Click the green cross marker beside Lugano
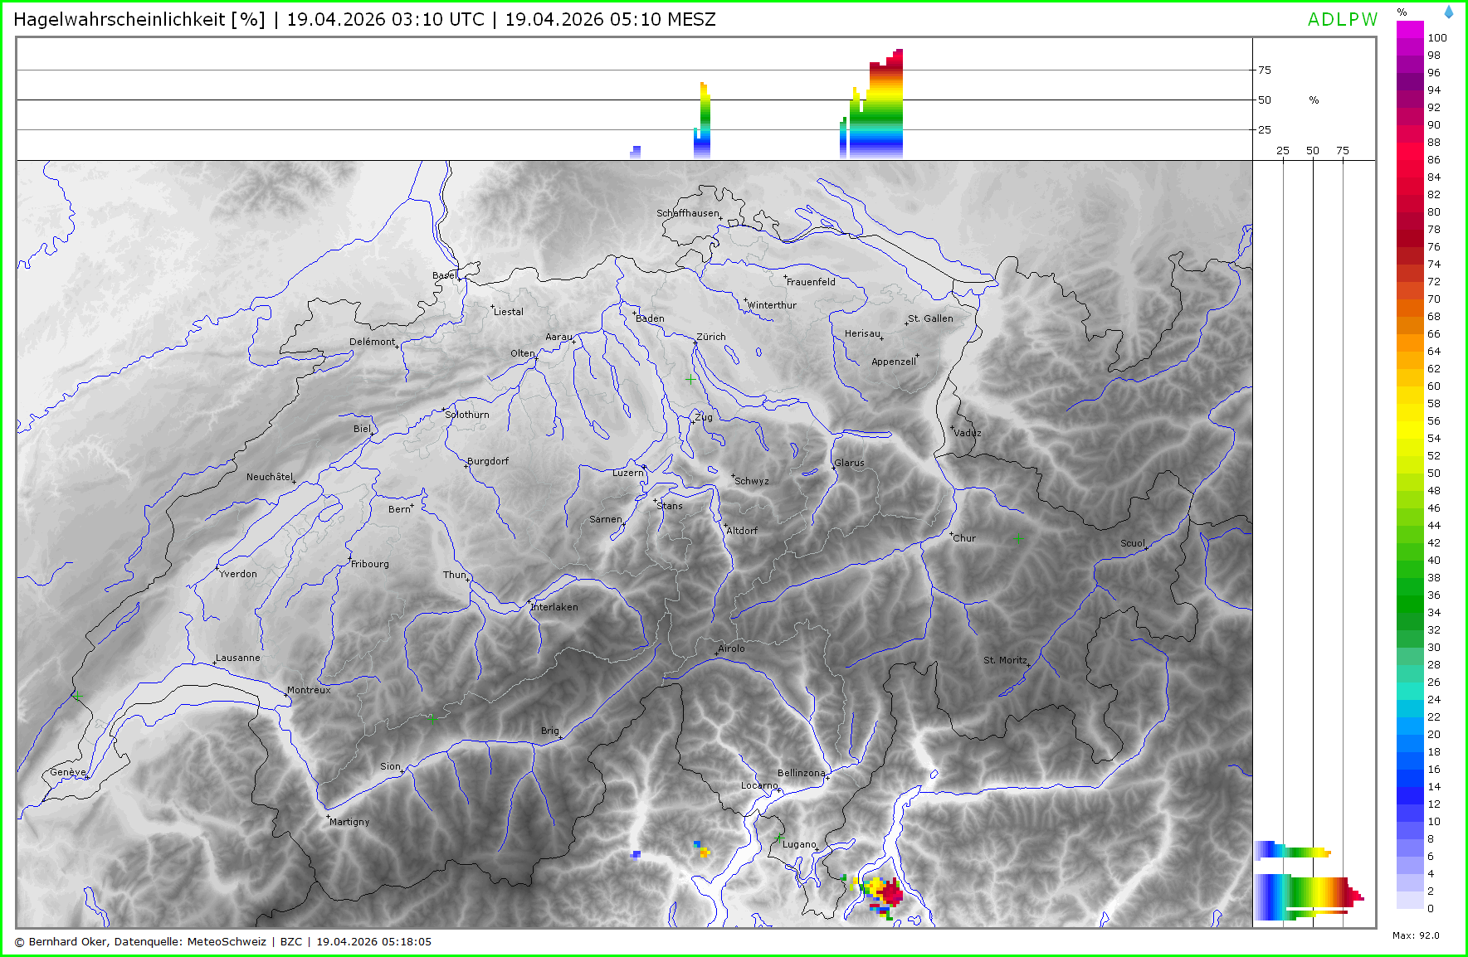 click(778, 840)
